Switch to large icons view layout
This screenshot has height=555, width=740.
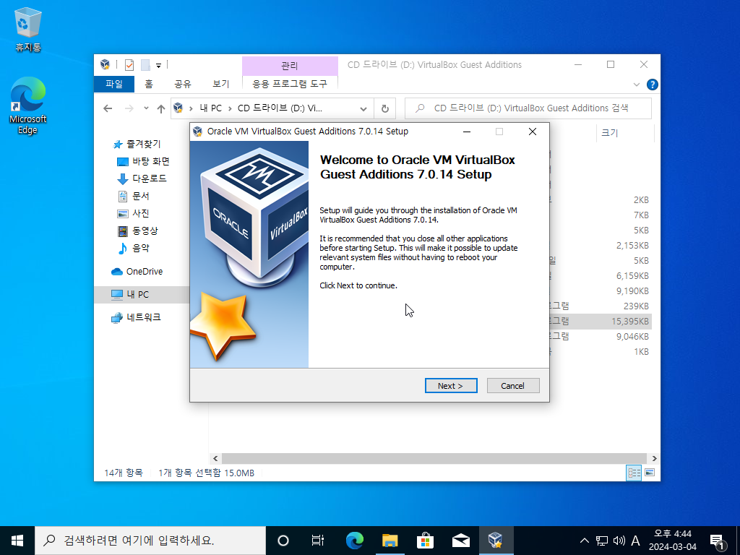[650, 473]
